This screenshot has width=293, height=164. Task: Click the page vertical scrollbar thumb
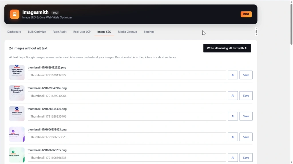291,24
